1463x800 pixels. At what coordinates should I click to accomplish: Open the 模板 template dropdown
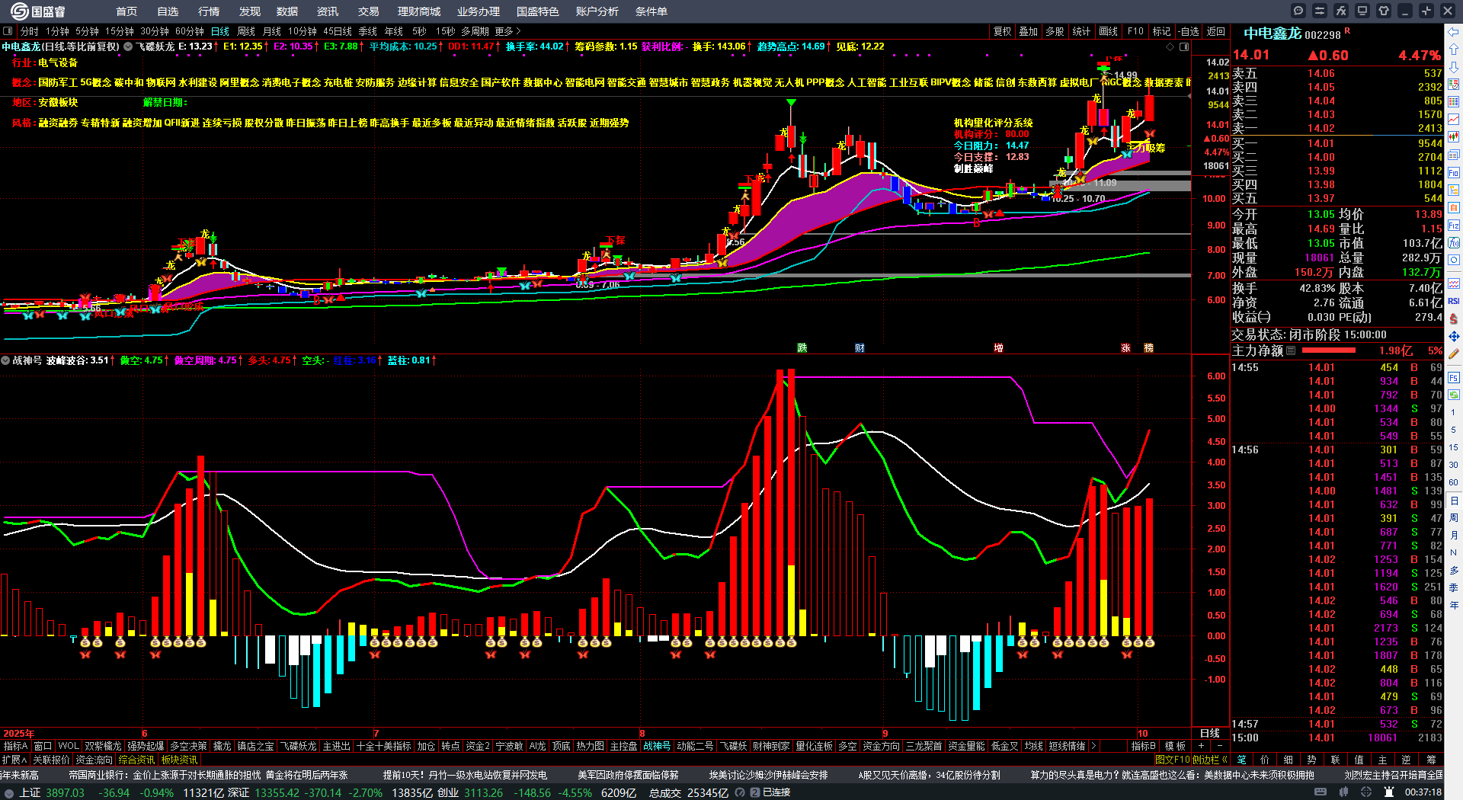point(1176,746)
